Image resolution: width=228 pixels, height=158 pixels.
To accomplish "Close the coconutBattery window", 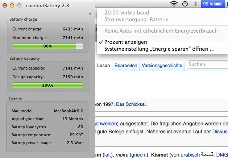I will 5,5.
